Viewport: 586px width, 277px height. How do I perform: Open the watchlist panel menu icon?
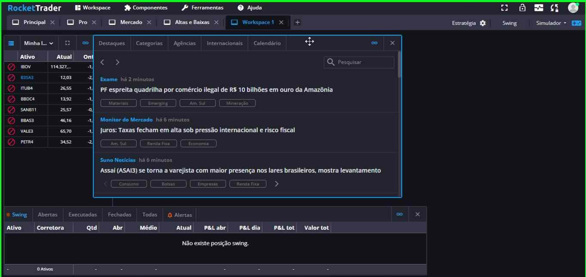[12, 43]
